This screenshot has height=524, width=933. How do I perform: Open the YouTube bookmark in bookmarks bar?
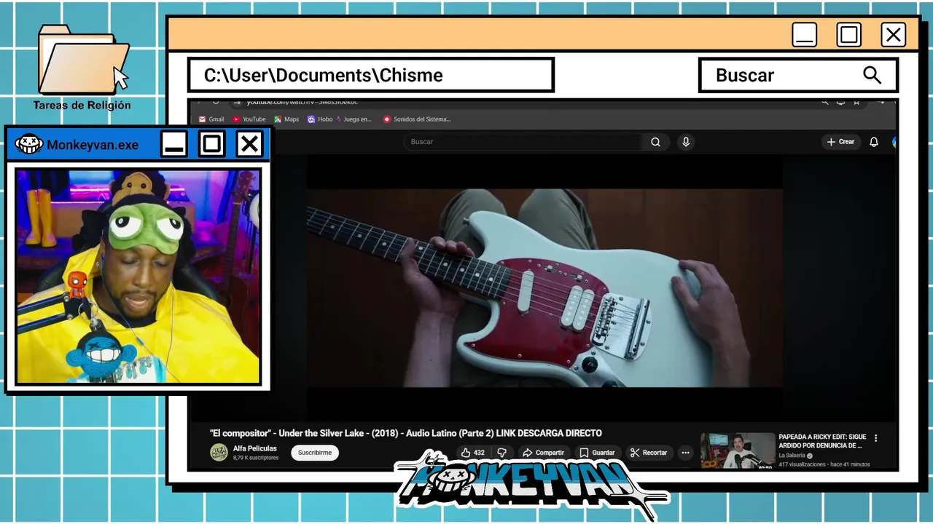[249, 119]
